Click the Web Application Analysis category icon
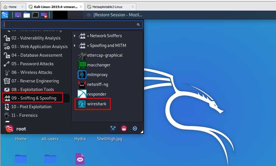 7,47
